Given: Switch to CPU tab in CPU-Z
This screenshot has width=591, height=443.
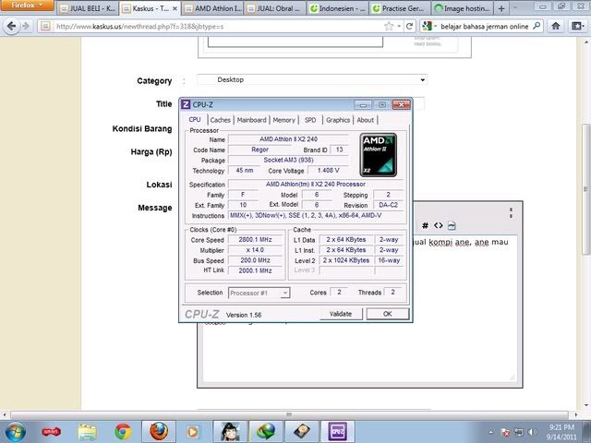Looking at the screenshot, I should tap(195, 120).
